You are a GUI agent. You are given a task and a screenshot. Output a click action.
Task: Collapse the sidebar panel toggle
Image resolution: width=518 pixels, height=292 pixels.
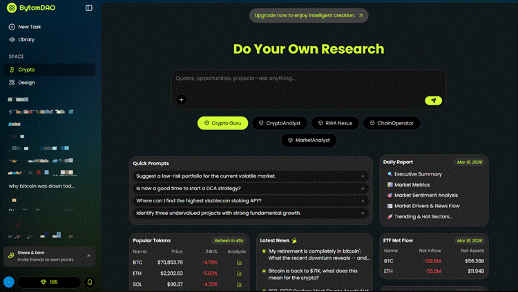coord(89,8)
